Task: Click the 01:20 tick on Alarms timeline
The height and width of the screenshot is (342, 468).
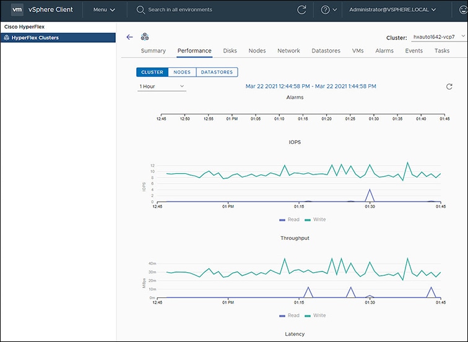Action: pyautogui.click(x=326, y=119)
